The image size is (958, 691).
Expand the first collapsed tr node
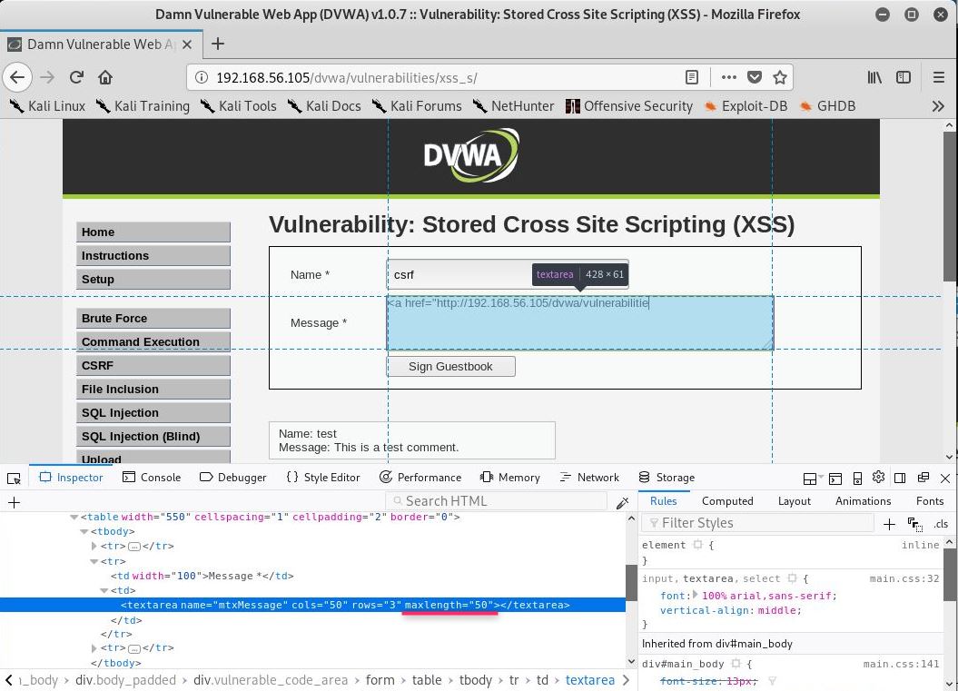coord(94,547)
